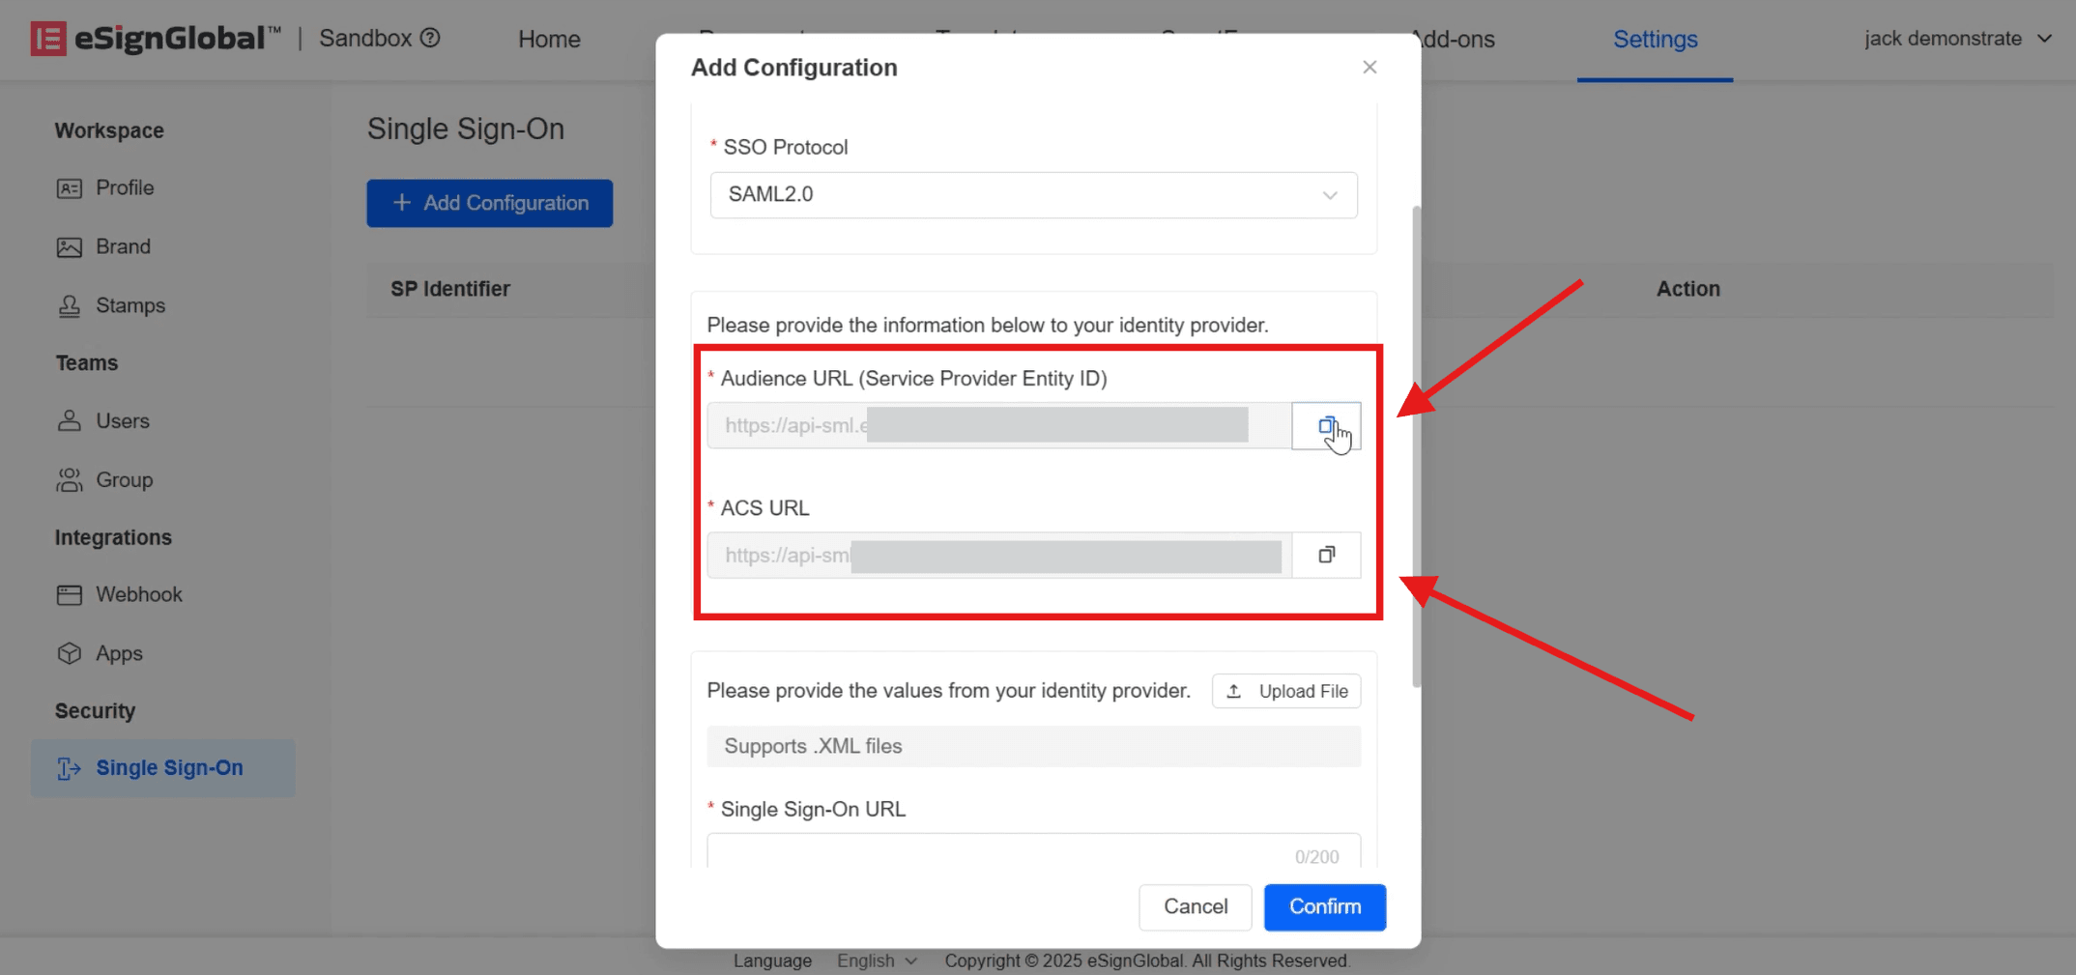
Task: Click the Profile sidebar icon
Action: (x=69, y=188)
